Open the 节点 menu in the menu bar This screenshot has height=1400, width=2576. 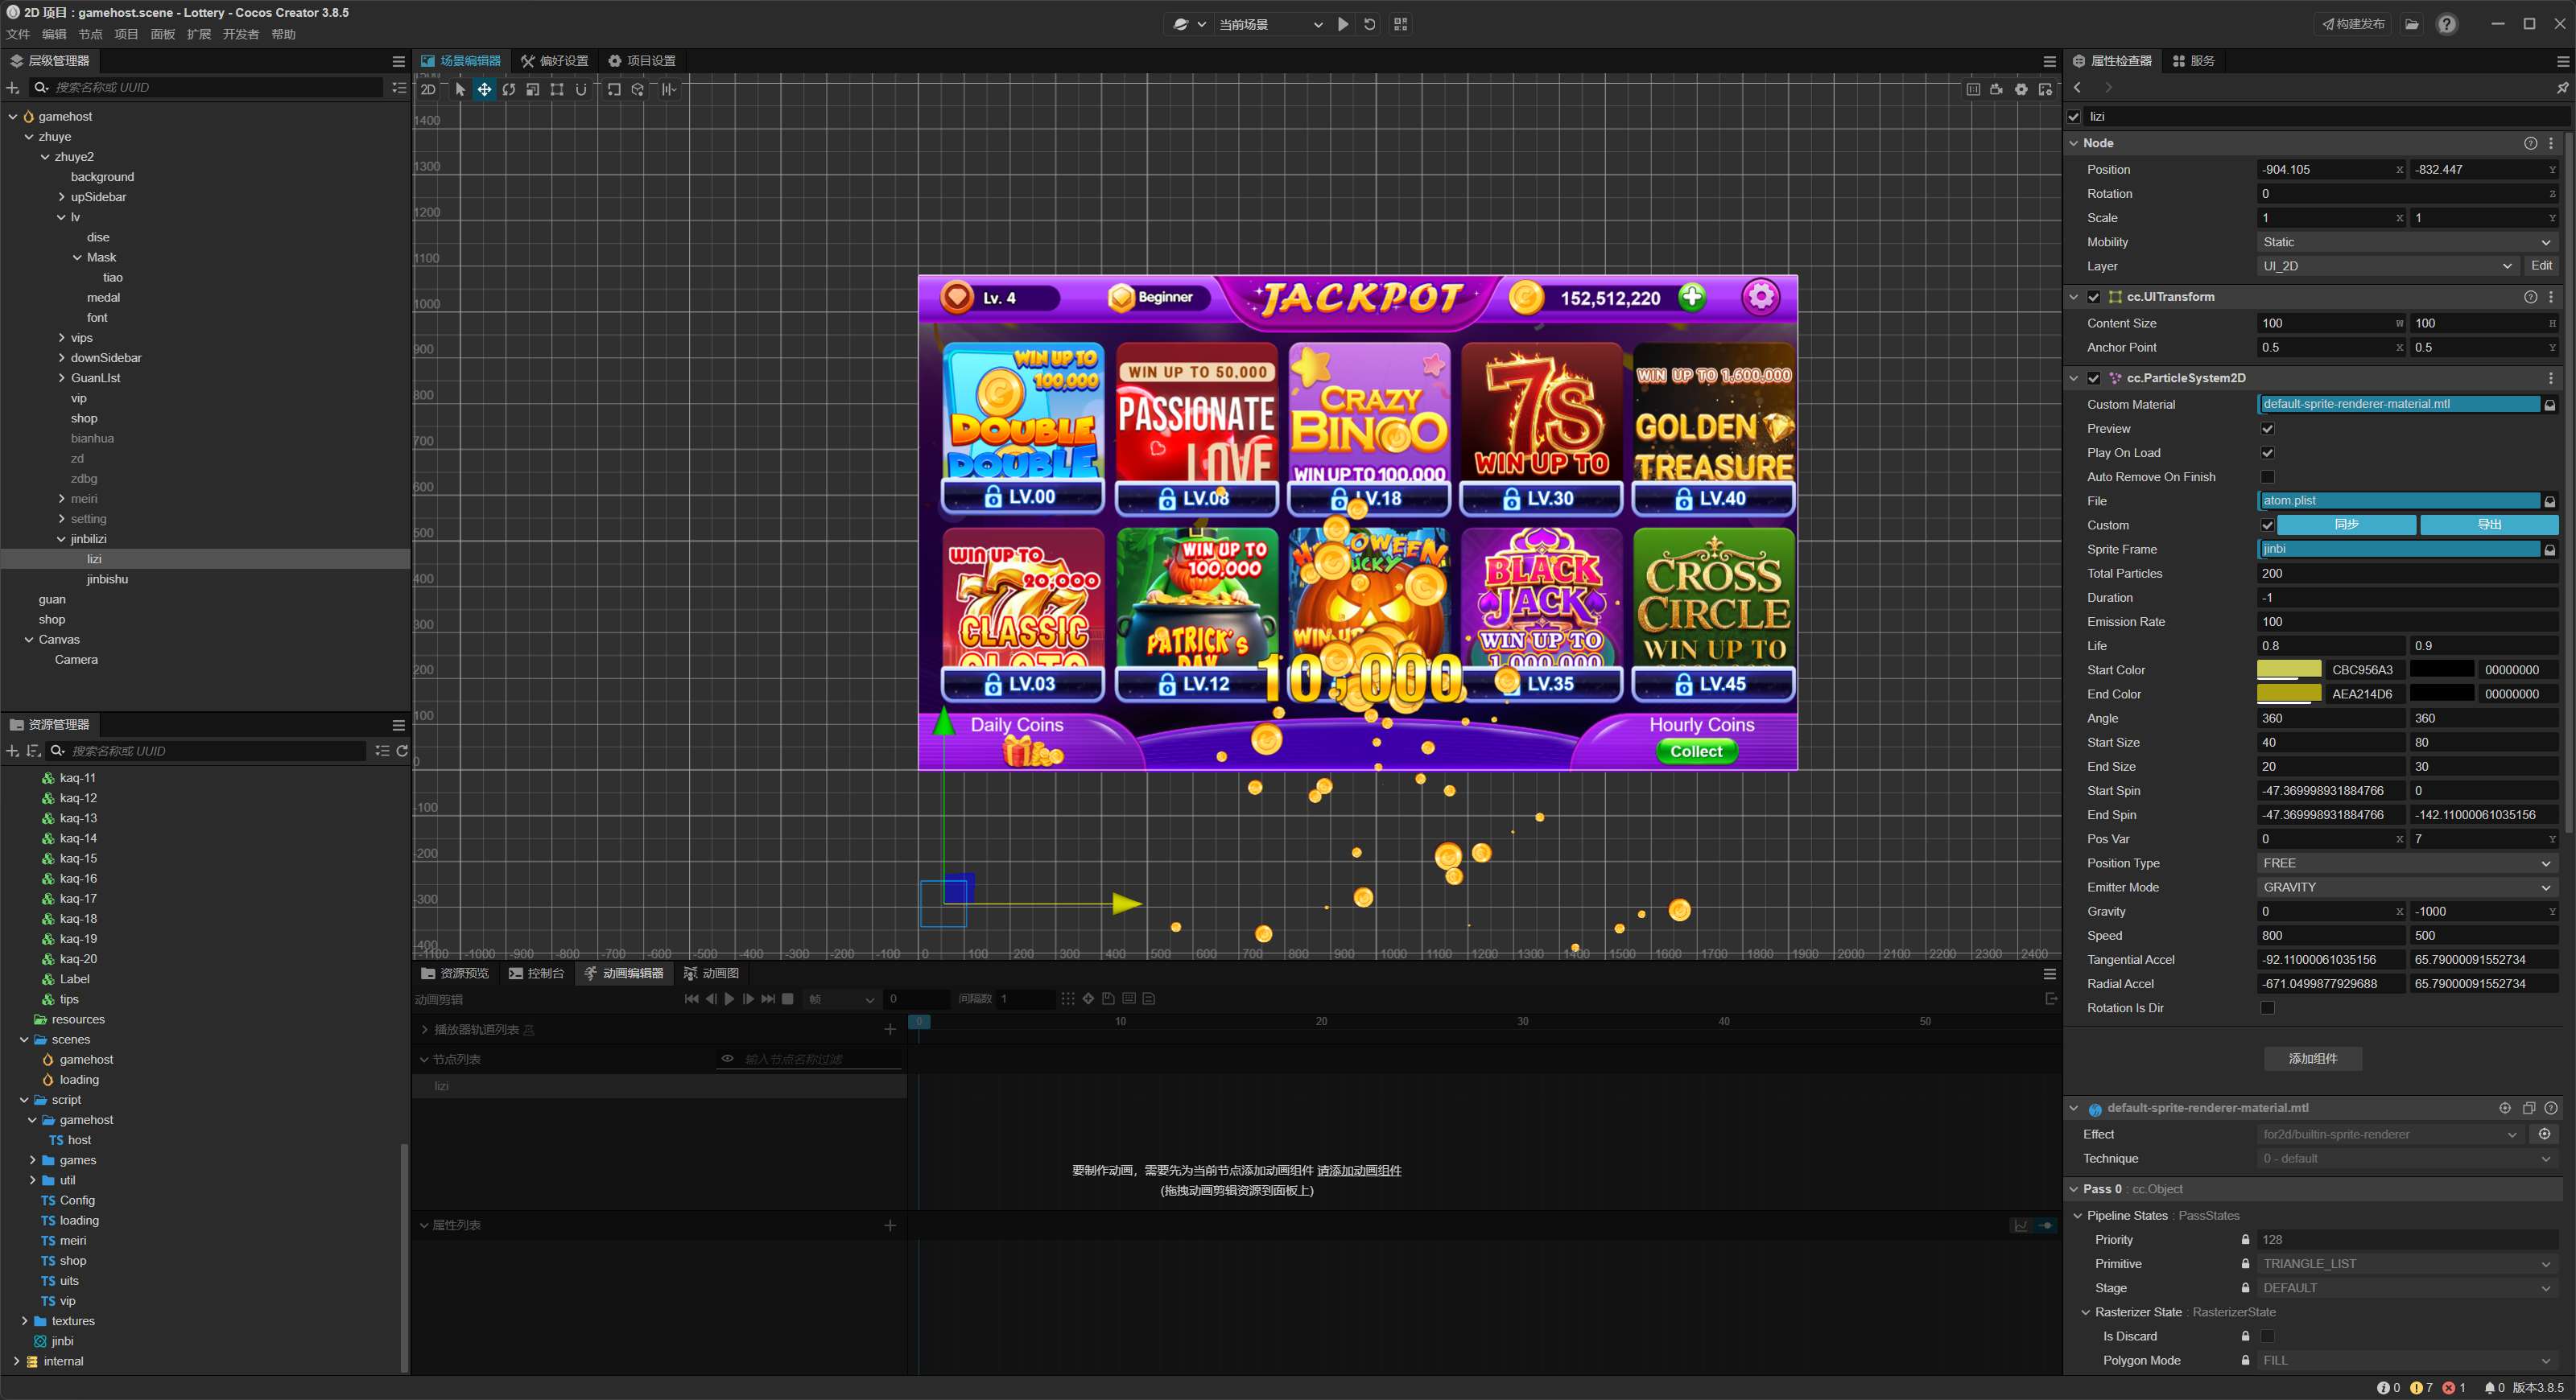coord(90,34)
